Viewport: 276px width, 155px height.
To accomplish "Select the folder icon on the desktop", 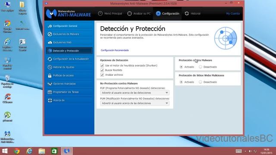I will pyautogui.click(x=22, y=8).
